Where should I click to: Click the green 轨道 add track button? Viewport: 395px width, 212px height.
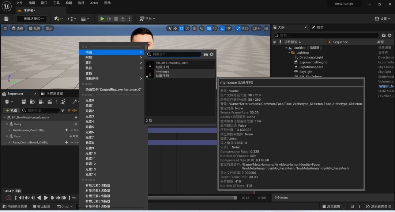pos(11,110)
